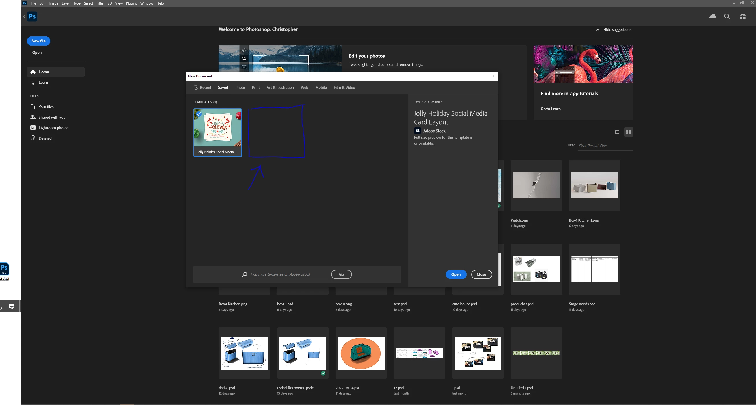
Task: Collapse suggestions with Hide suggestions chevron
Action: tap(598, 30)
